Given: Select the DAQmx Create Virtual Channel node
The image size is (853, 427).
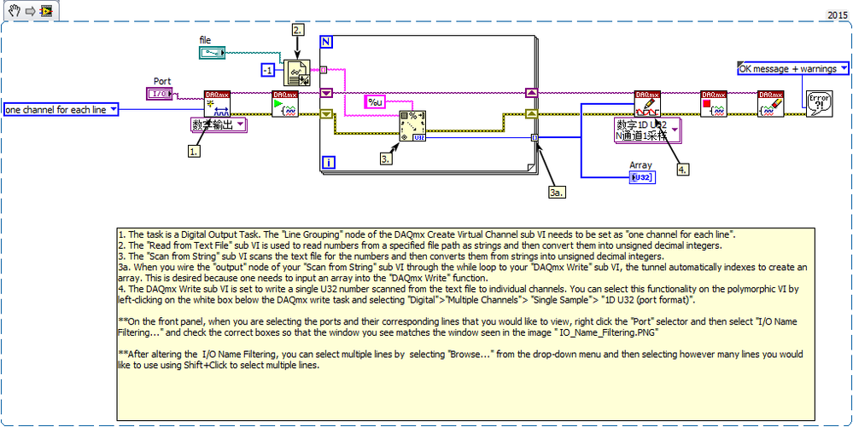Looking at the screenshot, I should (x=217, y=104).
